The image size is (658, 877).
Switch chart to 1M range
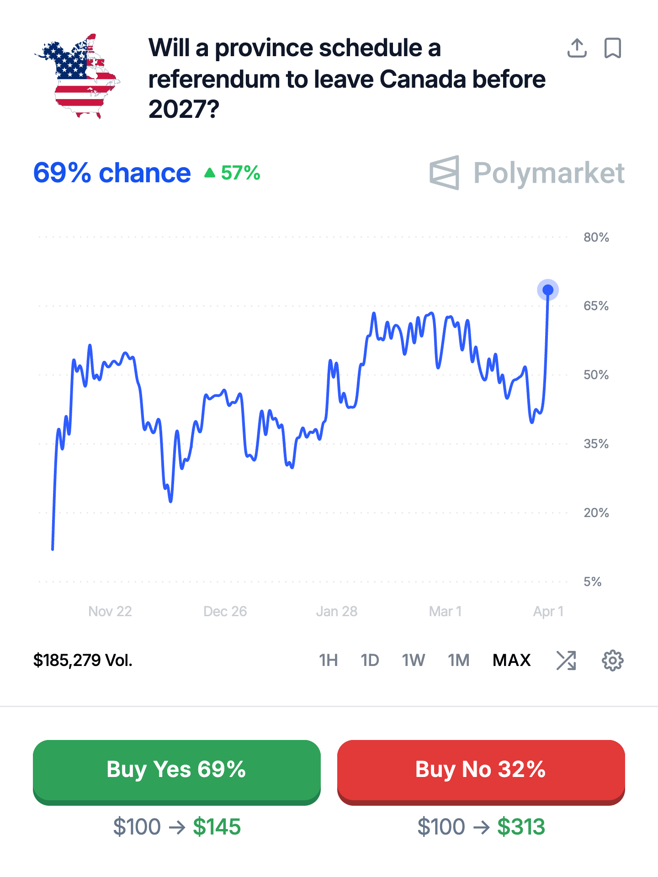click(x=458, y=660)
